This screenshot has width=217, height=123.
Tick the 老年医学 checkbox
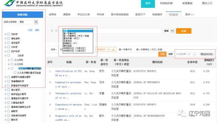pyautogui.click(x=9, y=43)
